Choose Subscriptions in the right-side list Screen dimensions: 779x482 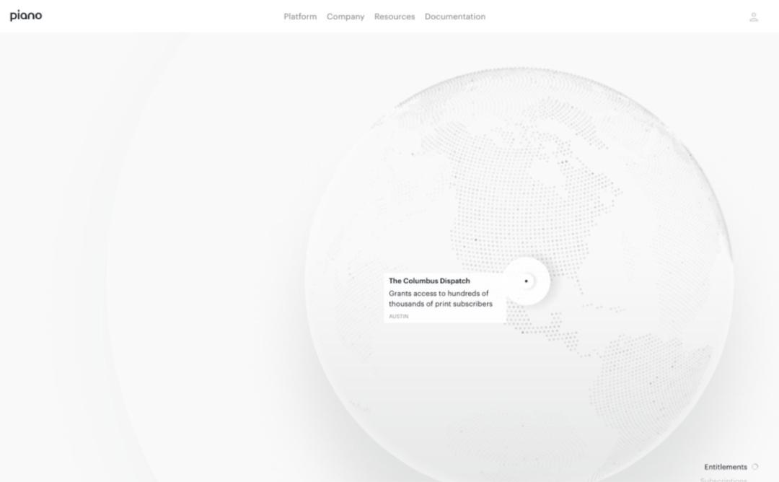click(723, 478)
